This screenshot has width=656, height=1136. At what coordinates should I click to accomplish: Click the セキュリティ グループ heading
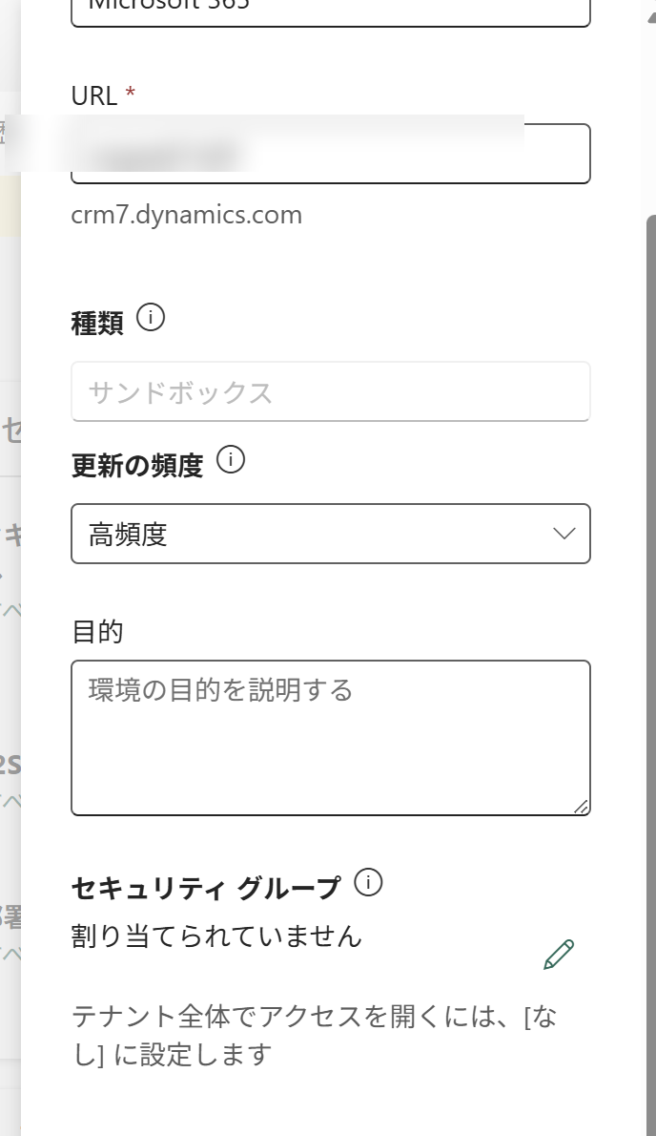[206, 888]
